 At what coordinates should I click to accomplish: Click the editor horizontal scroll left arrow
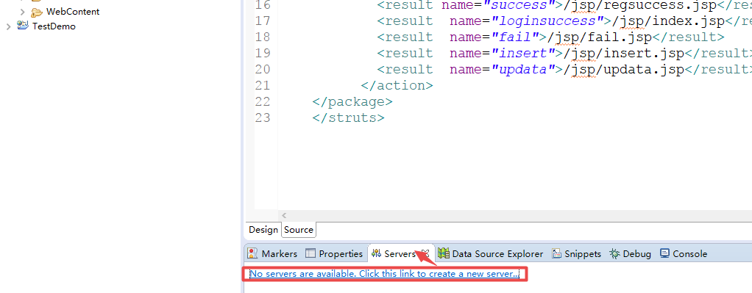(x=284, y=216)
